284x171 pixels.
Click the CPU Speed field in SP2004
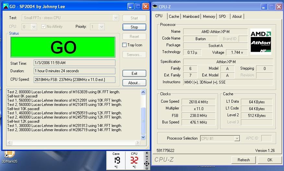pyautogui.click(x=75, y=80)
